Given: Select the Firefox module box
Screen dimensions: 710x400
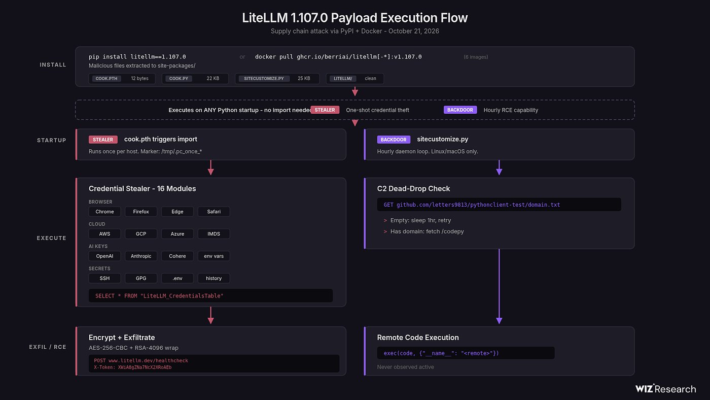Looking at the screenshot, I should (x=141, y=212).
